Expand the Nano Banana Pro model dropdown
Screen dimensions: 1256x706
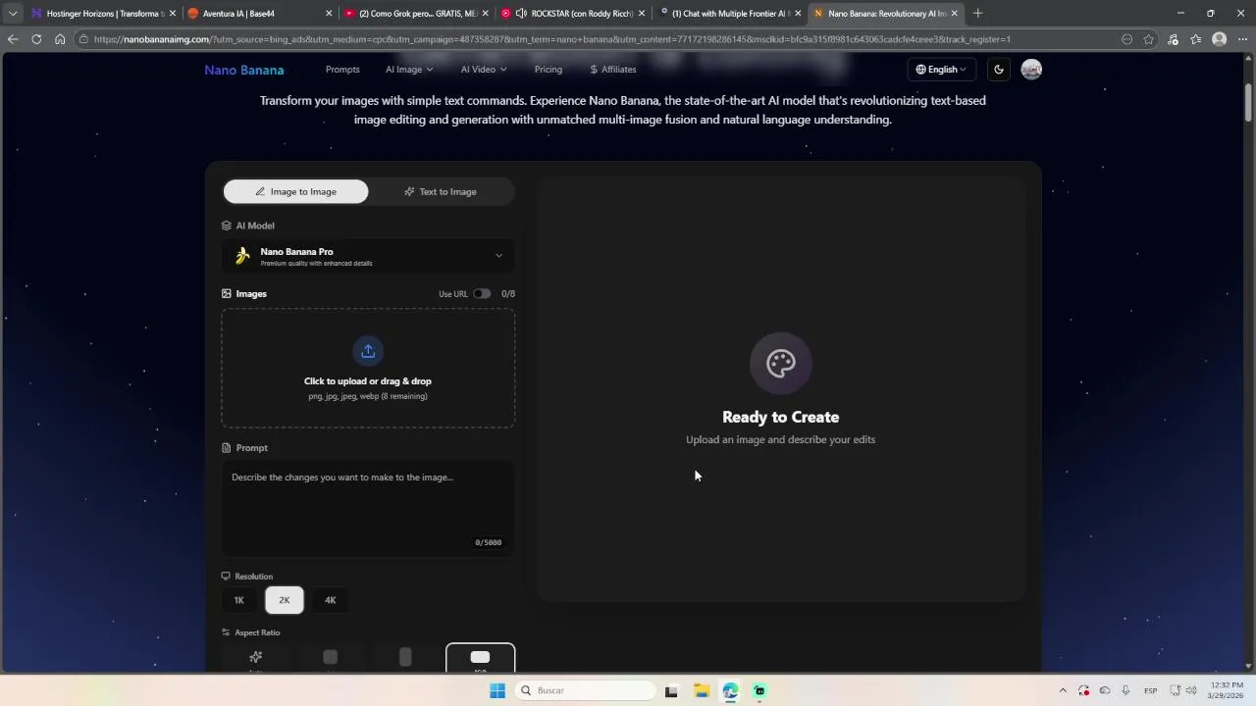(x=368, y=256)
